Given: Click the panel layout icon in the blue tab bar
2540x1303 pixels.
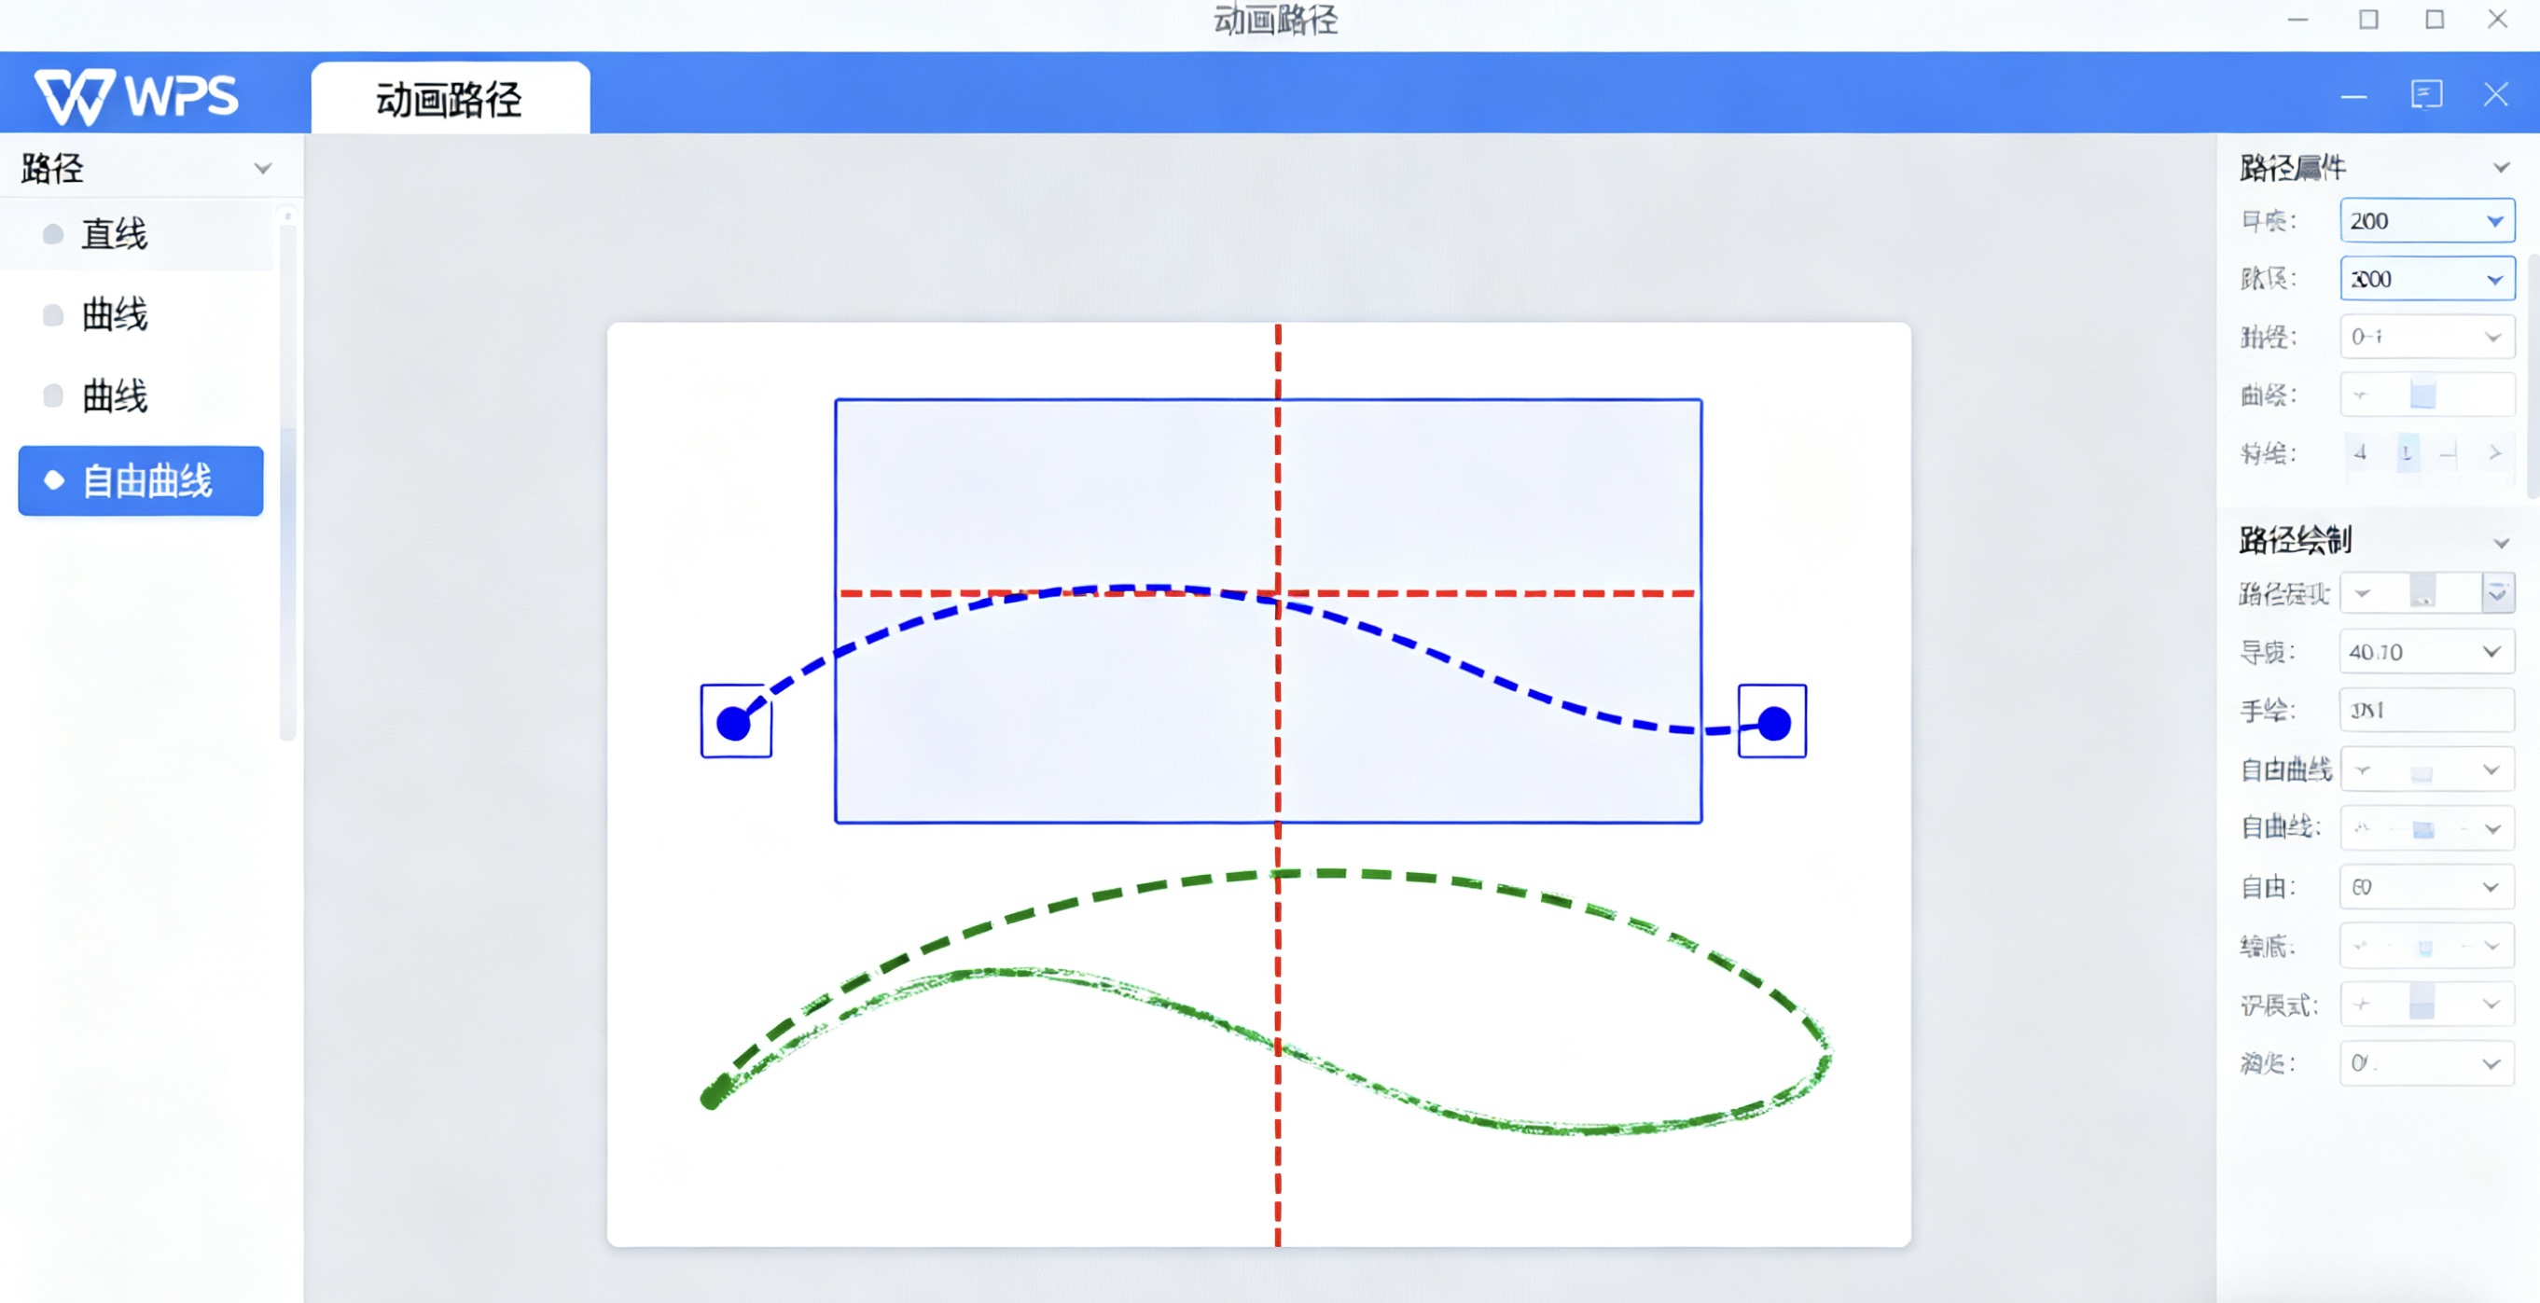Looking at the screenshot, I should 2425,94.
